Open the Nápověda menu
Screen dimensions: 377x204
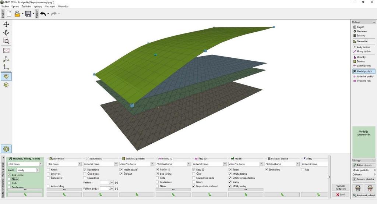[63, 7]
